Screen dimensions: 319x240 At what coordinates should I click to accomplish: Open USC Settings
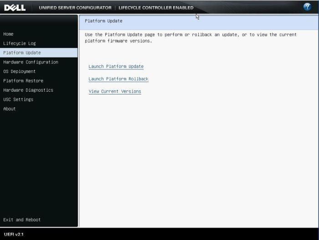[x=18, y=99]
